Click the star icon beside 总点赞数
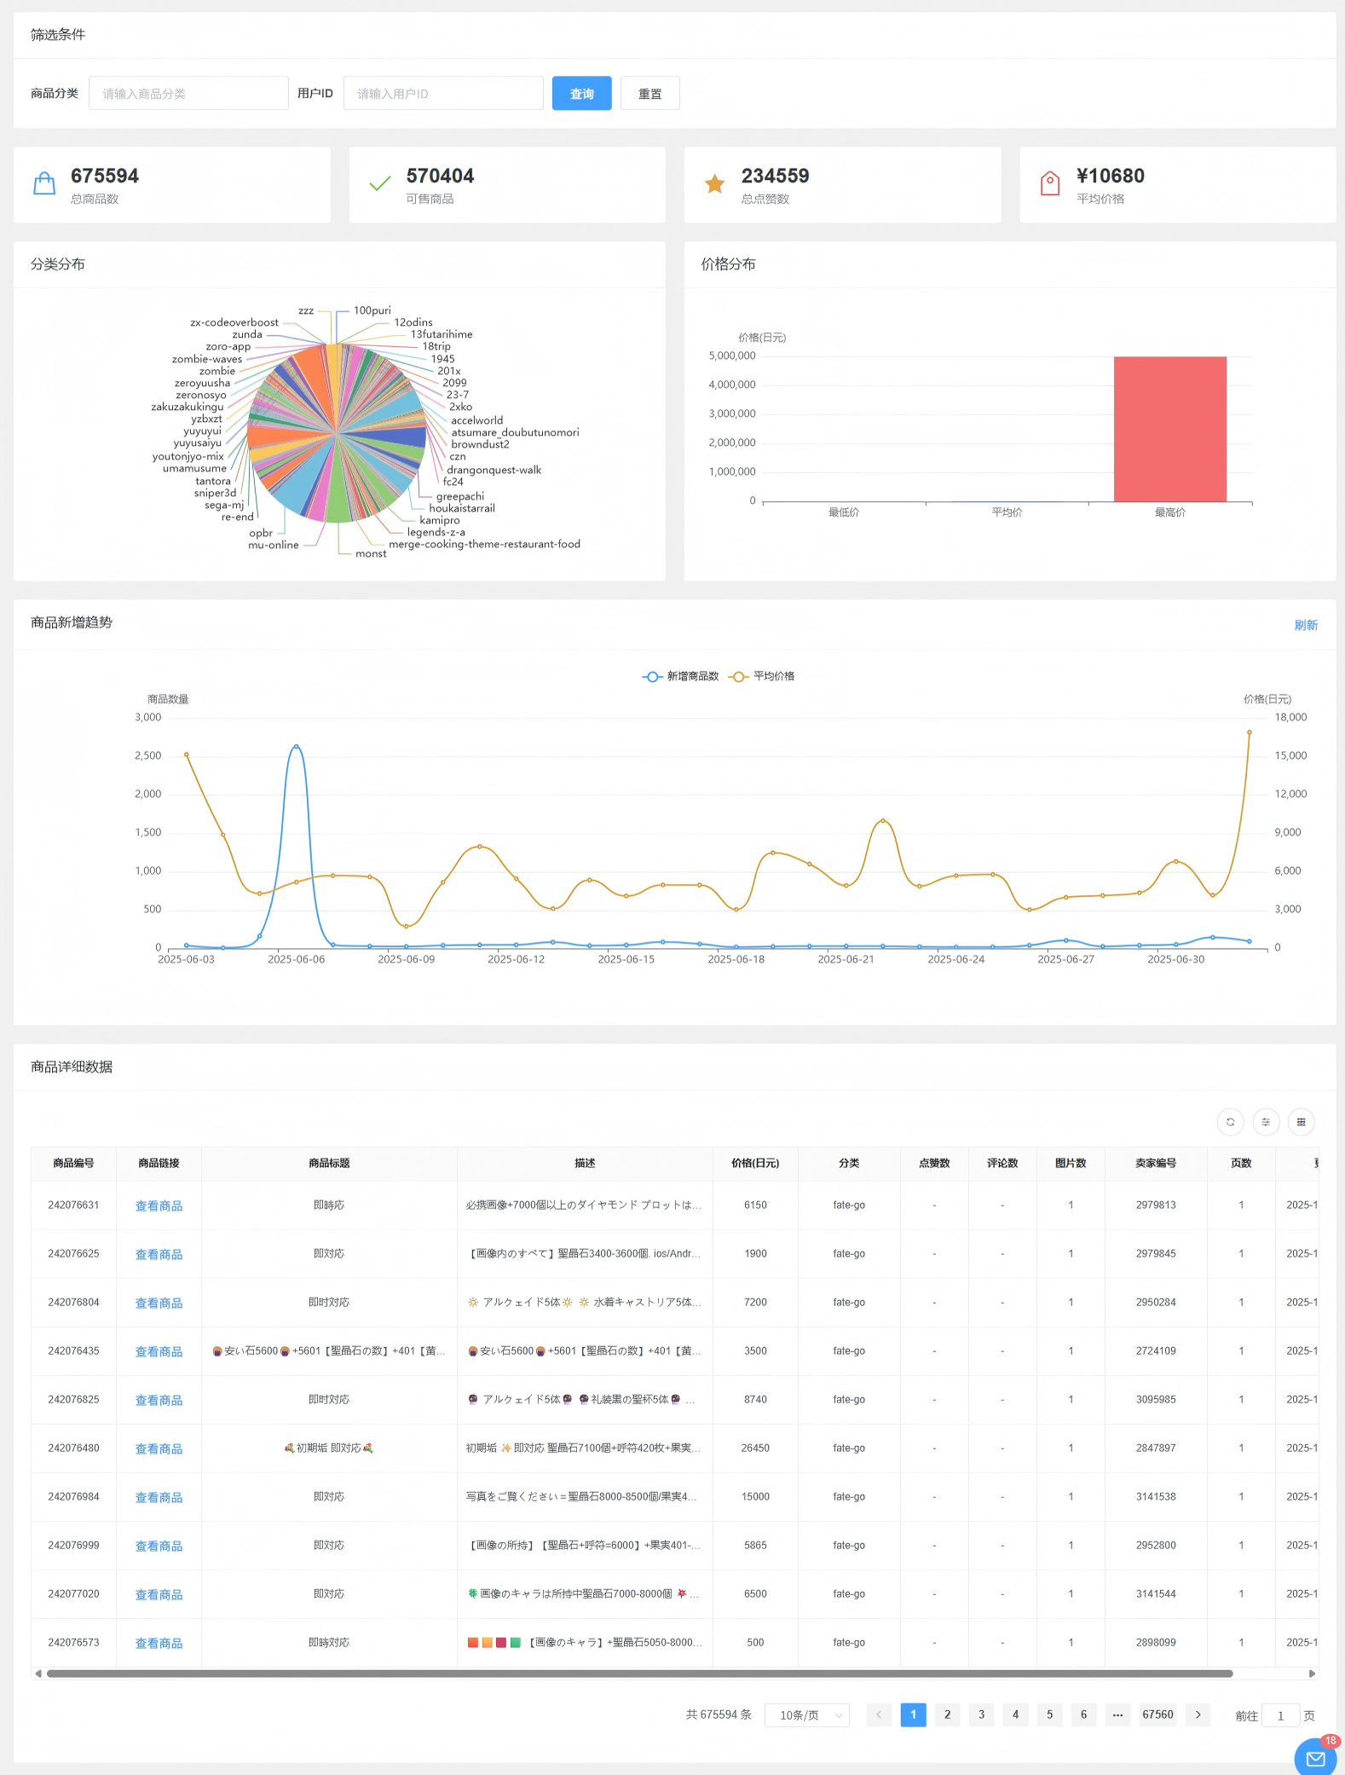 (x=714, y=183)
